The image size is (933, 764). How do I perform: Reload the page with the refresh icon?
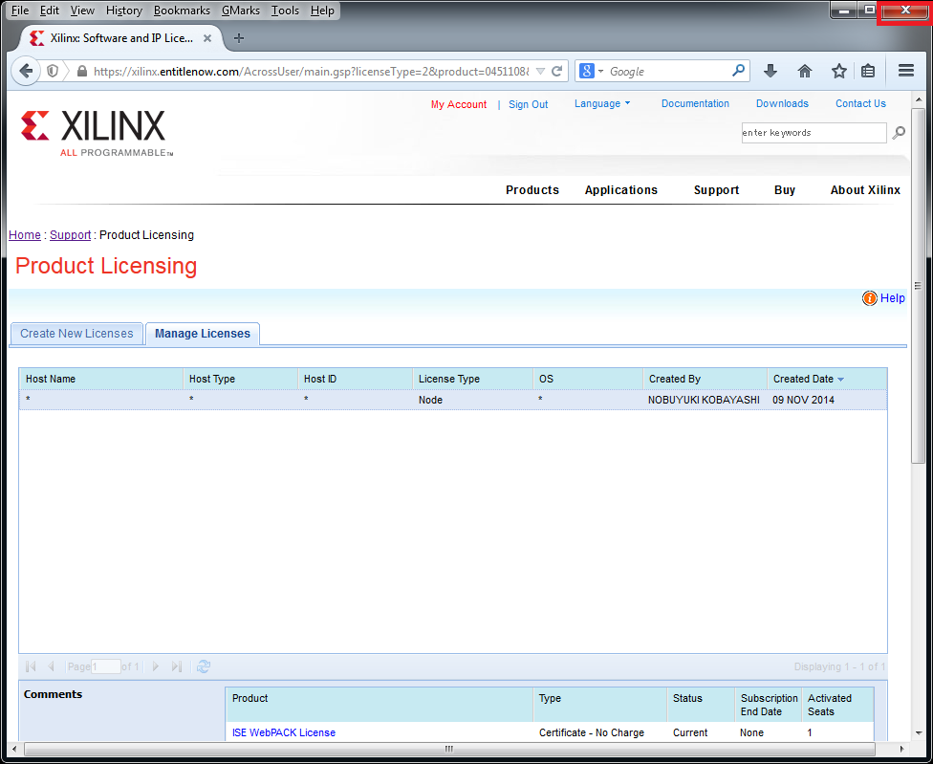[556, 71]
